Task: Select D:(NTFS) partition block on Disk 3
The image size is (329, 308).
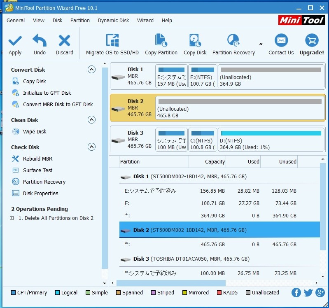Action: coord(271,140)
